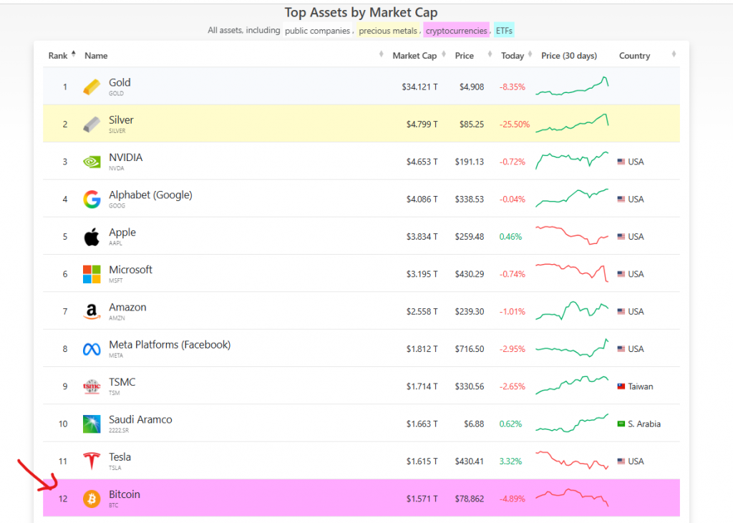Image resolution: width=733 pixels, height=523 pixels.
Task: Click the Tesla logo icon
Action: pos(91,461)
